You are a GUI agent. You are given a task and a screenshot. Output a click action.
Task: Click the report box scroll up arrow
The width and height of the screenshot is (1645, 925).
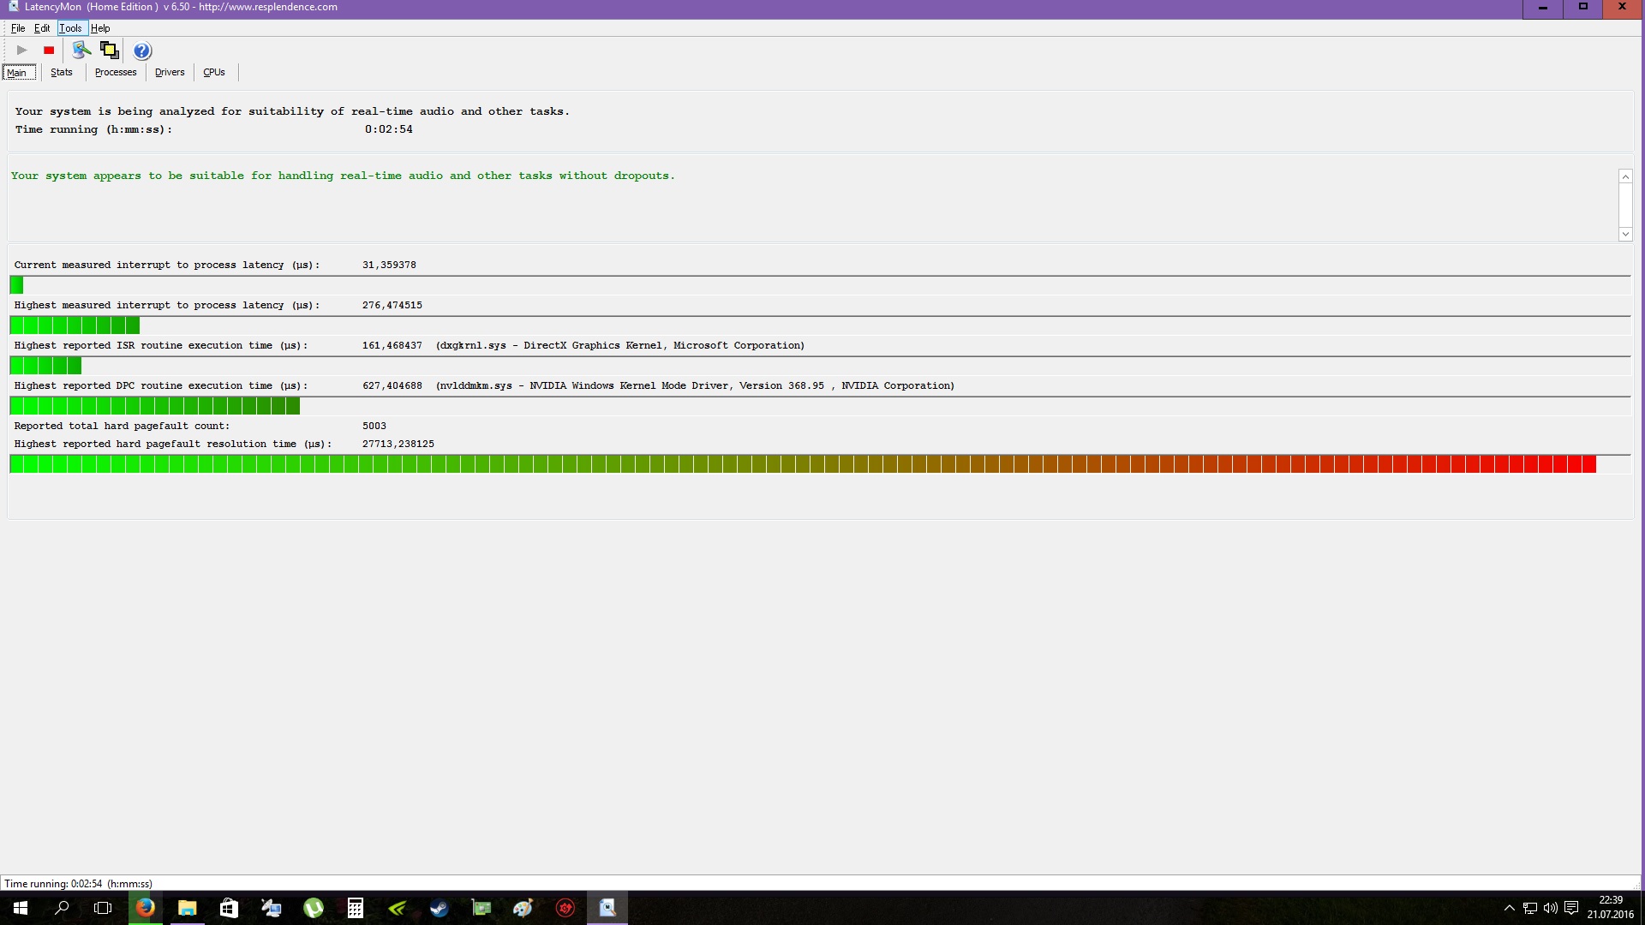pyautogui.click(x=1625, y=176)
